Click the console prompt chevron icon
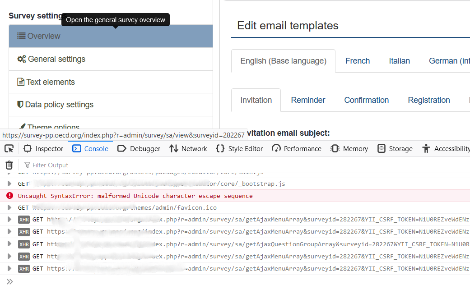 click(9, 281)
